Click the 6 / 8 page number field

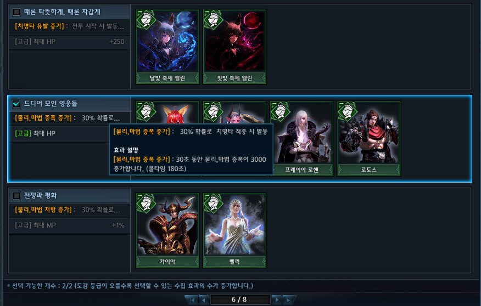240,299
